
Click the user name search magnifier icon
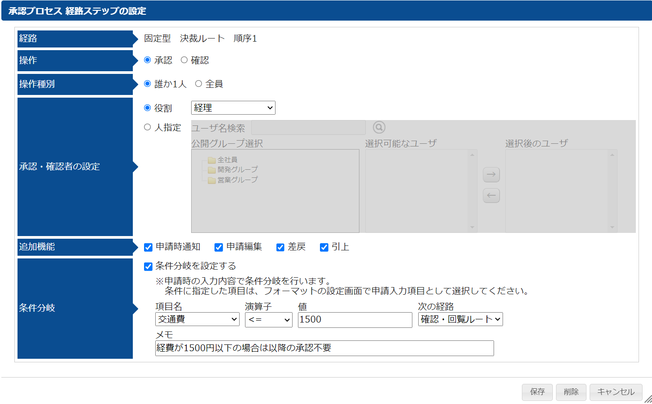coord(379,128)
